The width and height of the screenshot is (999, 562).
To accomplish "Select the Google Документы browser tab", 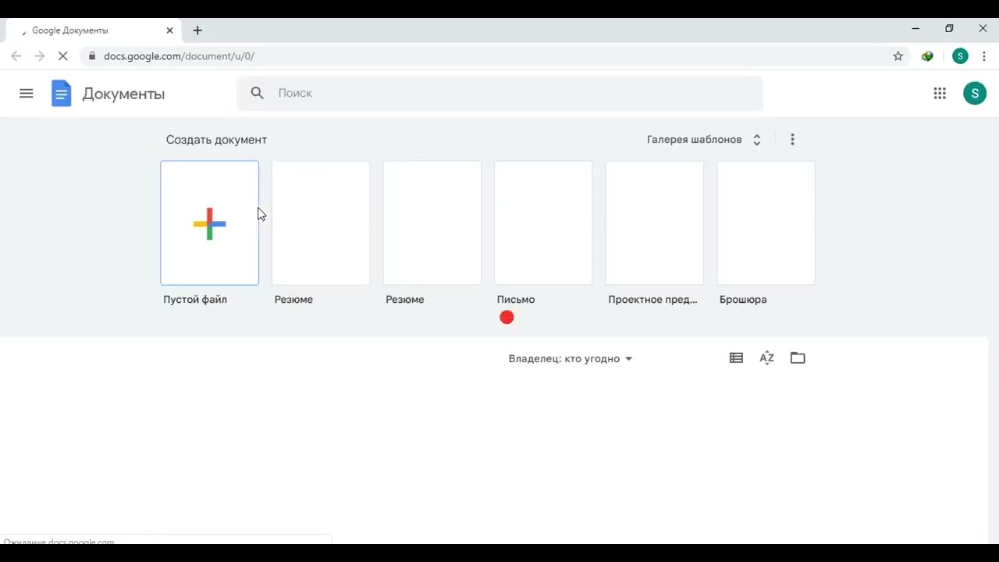I will click(94, 30).
